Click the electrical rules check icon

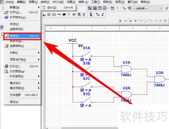point(167,8)
